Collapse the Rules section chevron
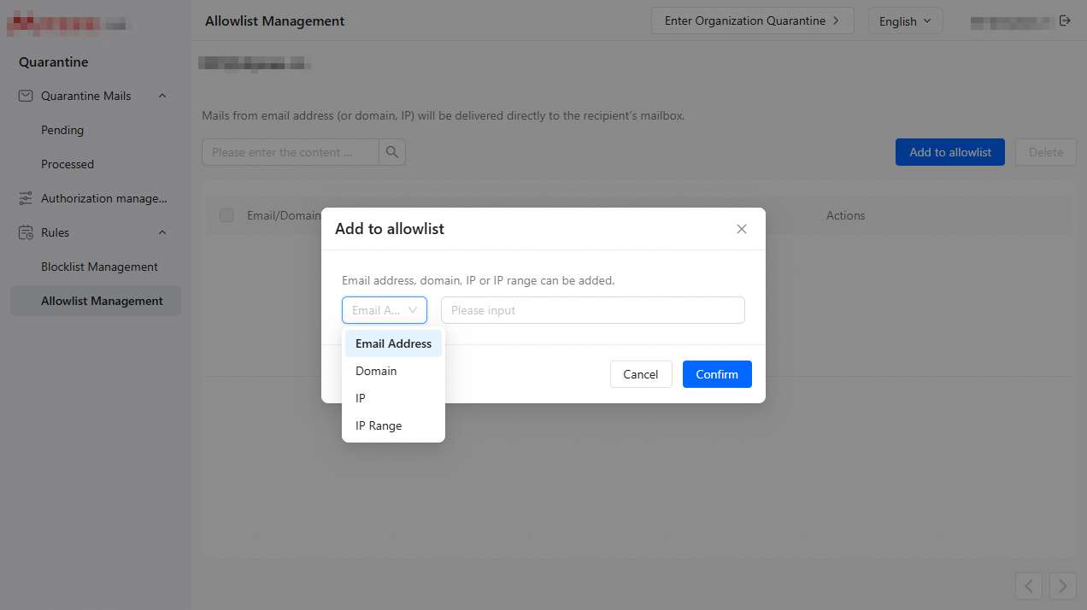 (162, 232)
